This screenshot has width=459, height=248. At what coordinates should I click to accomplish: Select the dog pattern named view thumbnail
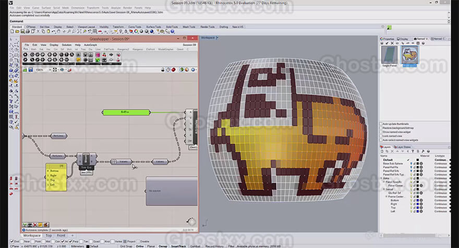(x=409, y=55)
